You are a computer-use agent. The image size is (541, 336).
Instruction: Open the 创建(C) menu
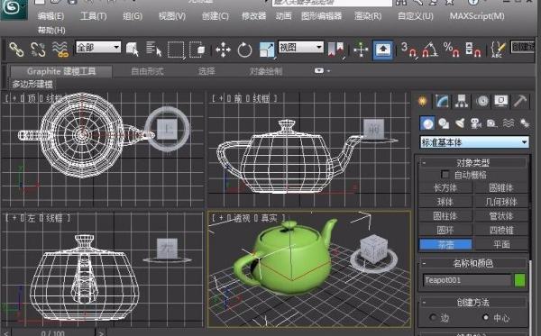coord(215,16)
